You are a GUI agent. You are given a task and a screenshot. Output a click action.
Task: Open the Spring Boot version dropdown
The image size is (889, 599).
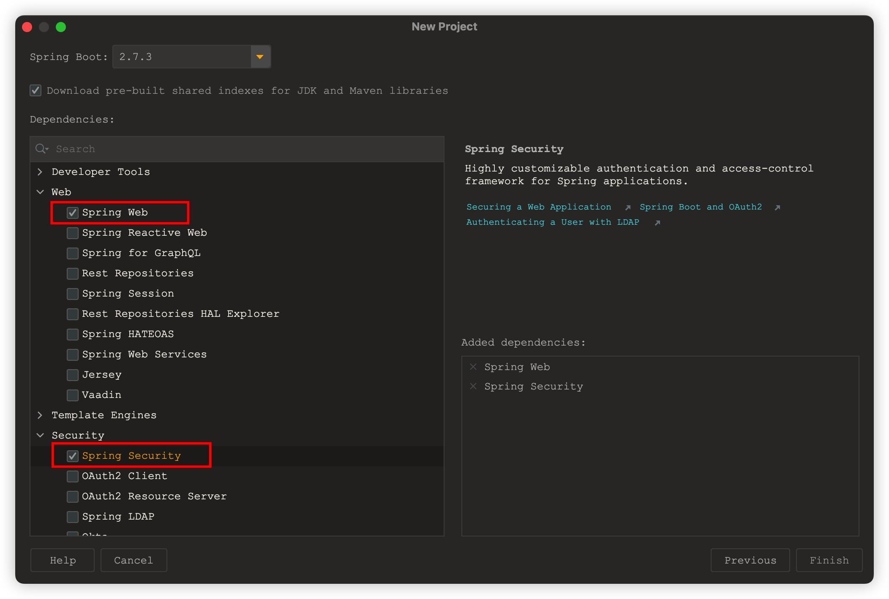pos(260,57)
